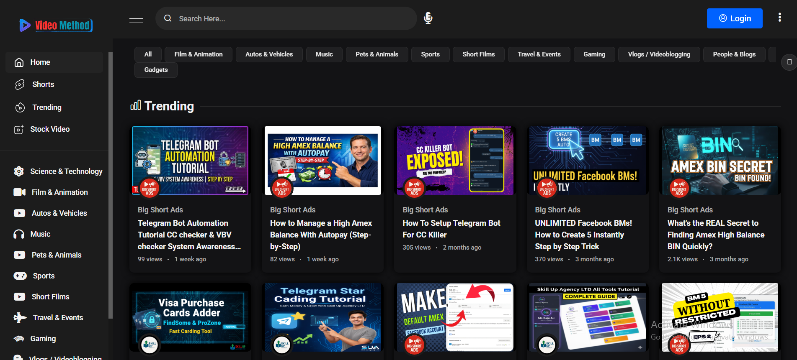Open the hamburger menu icon
The width and height of the screenshot is (797, 360).
click(136, 18)
